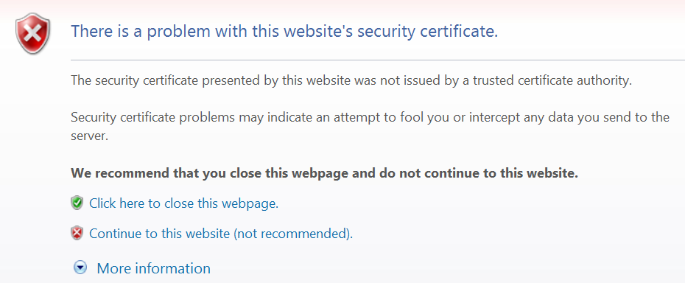Screen dimensions: 685x283
Task: Click the word 'server.' on the wrapped line
Action: point(89,136)
